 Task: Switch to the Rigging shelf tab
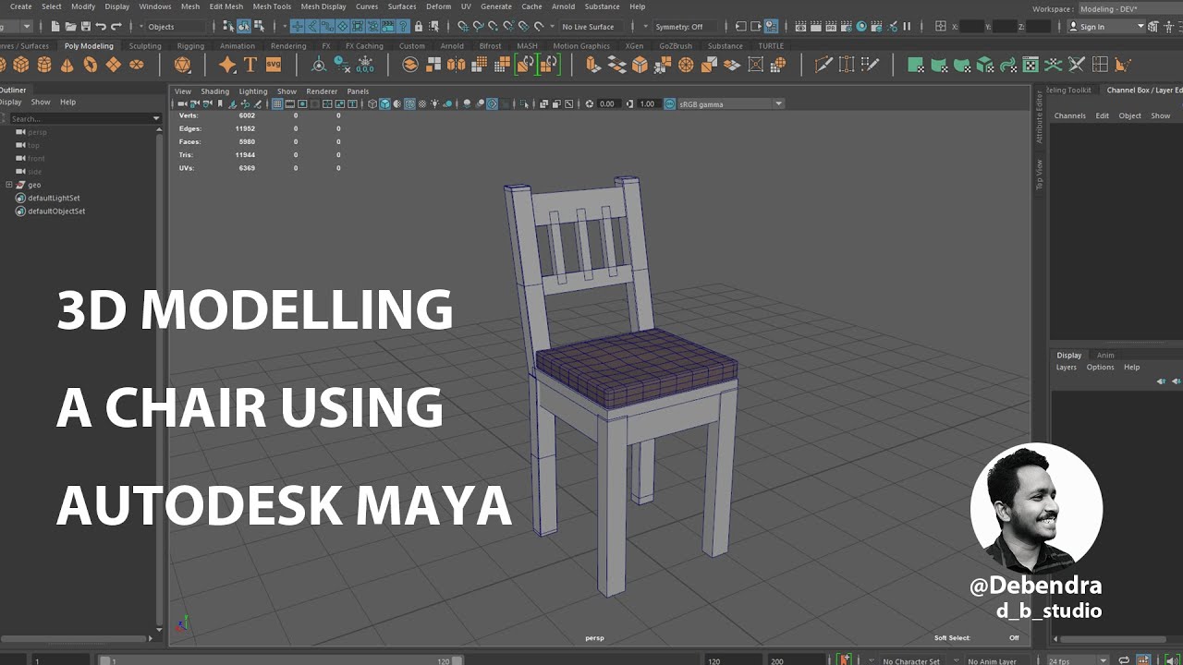[190, 46]
